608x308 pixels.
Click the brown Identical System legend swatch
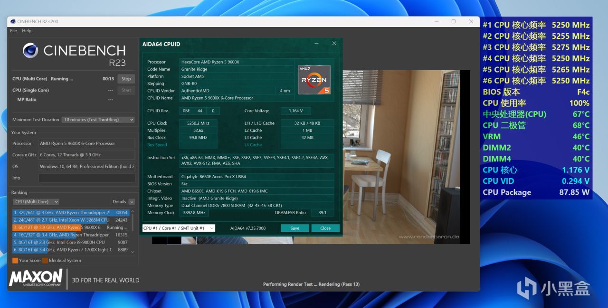(x=45, y=261)
